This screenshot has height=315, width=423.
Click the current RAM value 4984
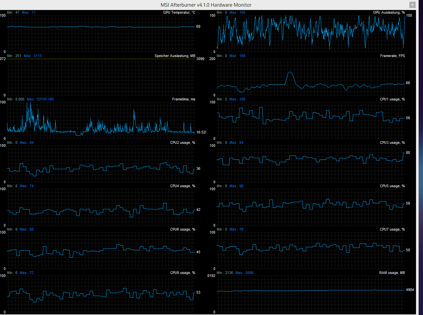click(410, 290)
